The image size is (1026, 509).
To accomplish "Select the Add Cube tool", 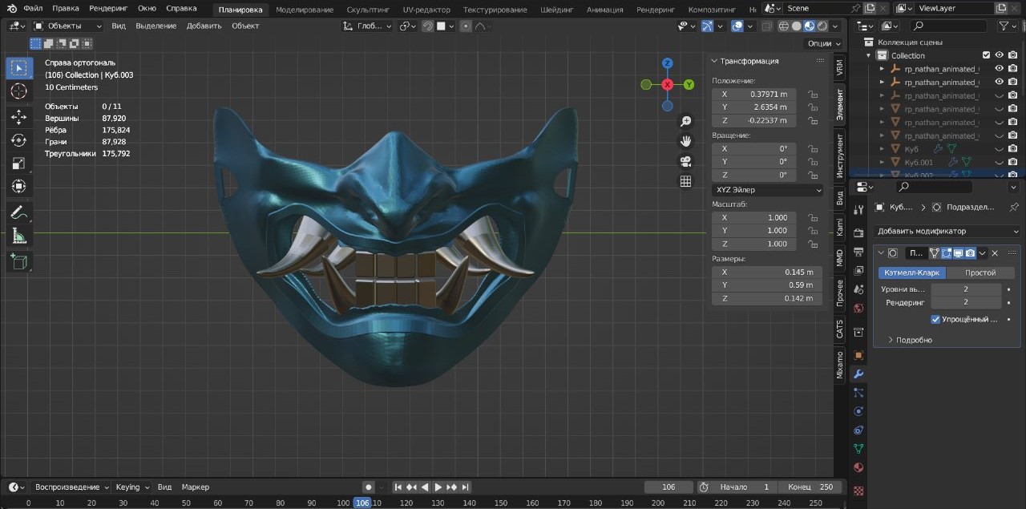I will pyautogui.click(x=19, y=261).
